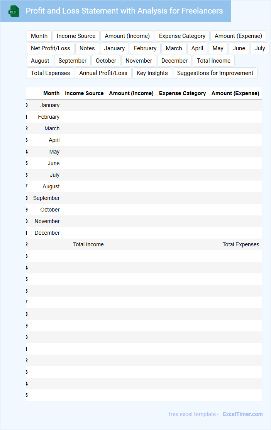
Task: Select the August tag button
Action: click(x=40, y=61)
